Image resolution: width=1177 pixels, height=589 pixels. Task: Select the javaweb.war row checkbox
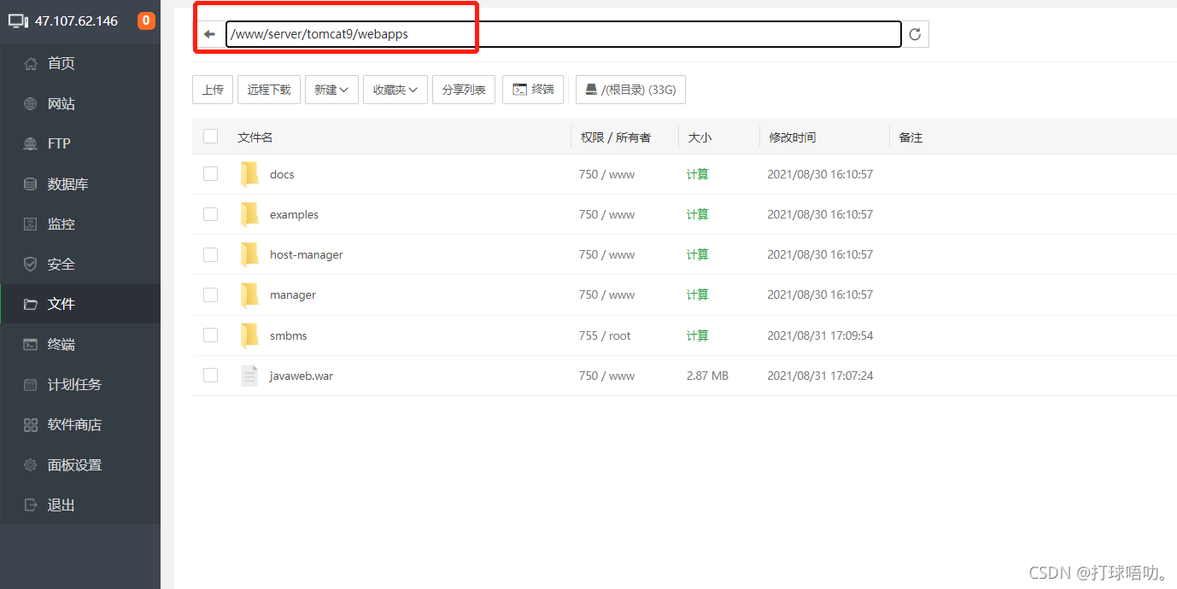210,376
